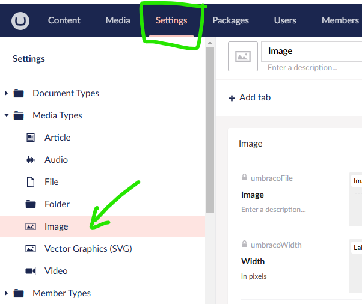
Task: Click the Audio waveform icon
Action: coord(31,160)
